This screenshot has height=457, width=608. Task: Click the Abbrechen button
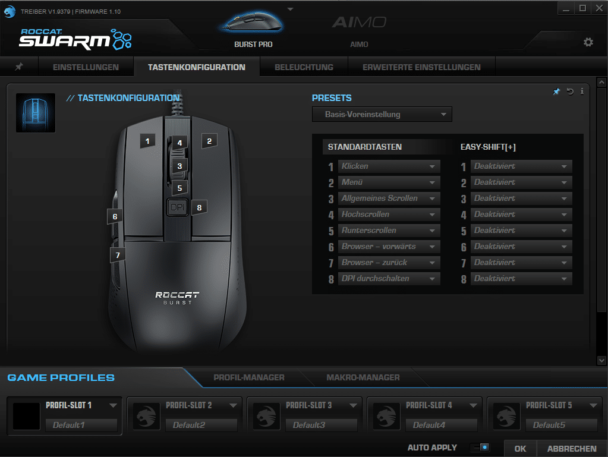tap(572, 449)
